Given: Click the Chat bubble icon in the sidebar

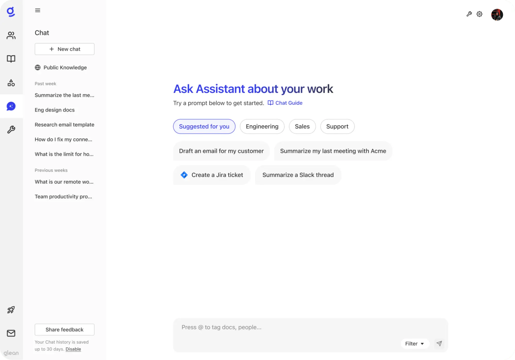Looking at the screenshot, I should click(x=11, y=106).
